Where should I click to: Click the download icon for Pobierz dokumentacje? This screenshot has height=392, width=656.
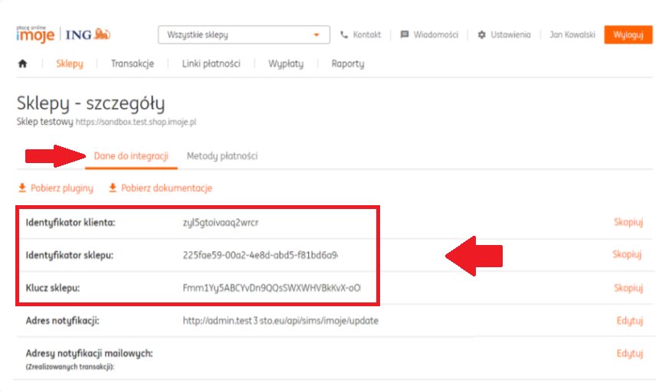pos(113,188)
